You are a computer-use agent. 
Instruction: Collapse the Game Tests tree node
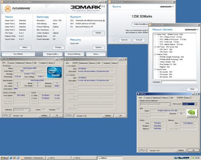point(155,34)
